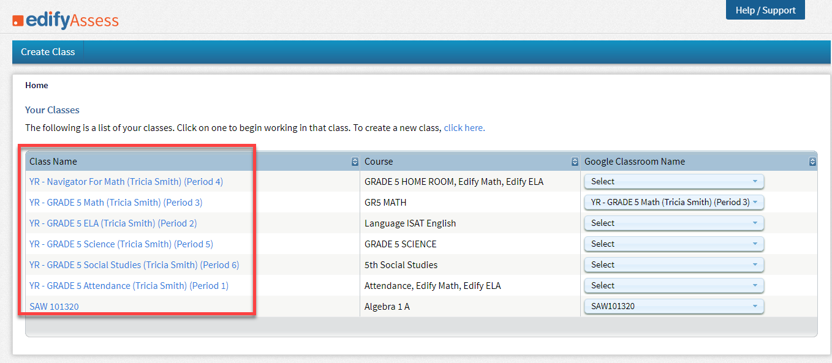The width and height of the screenshot is (832, 363).
Task: Click the Google Classroom Name column header
Action: (698, 162)
